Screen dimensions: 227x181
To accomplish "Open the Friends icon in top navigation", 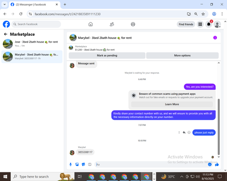I will tap(112, 24).
